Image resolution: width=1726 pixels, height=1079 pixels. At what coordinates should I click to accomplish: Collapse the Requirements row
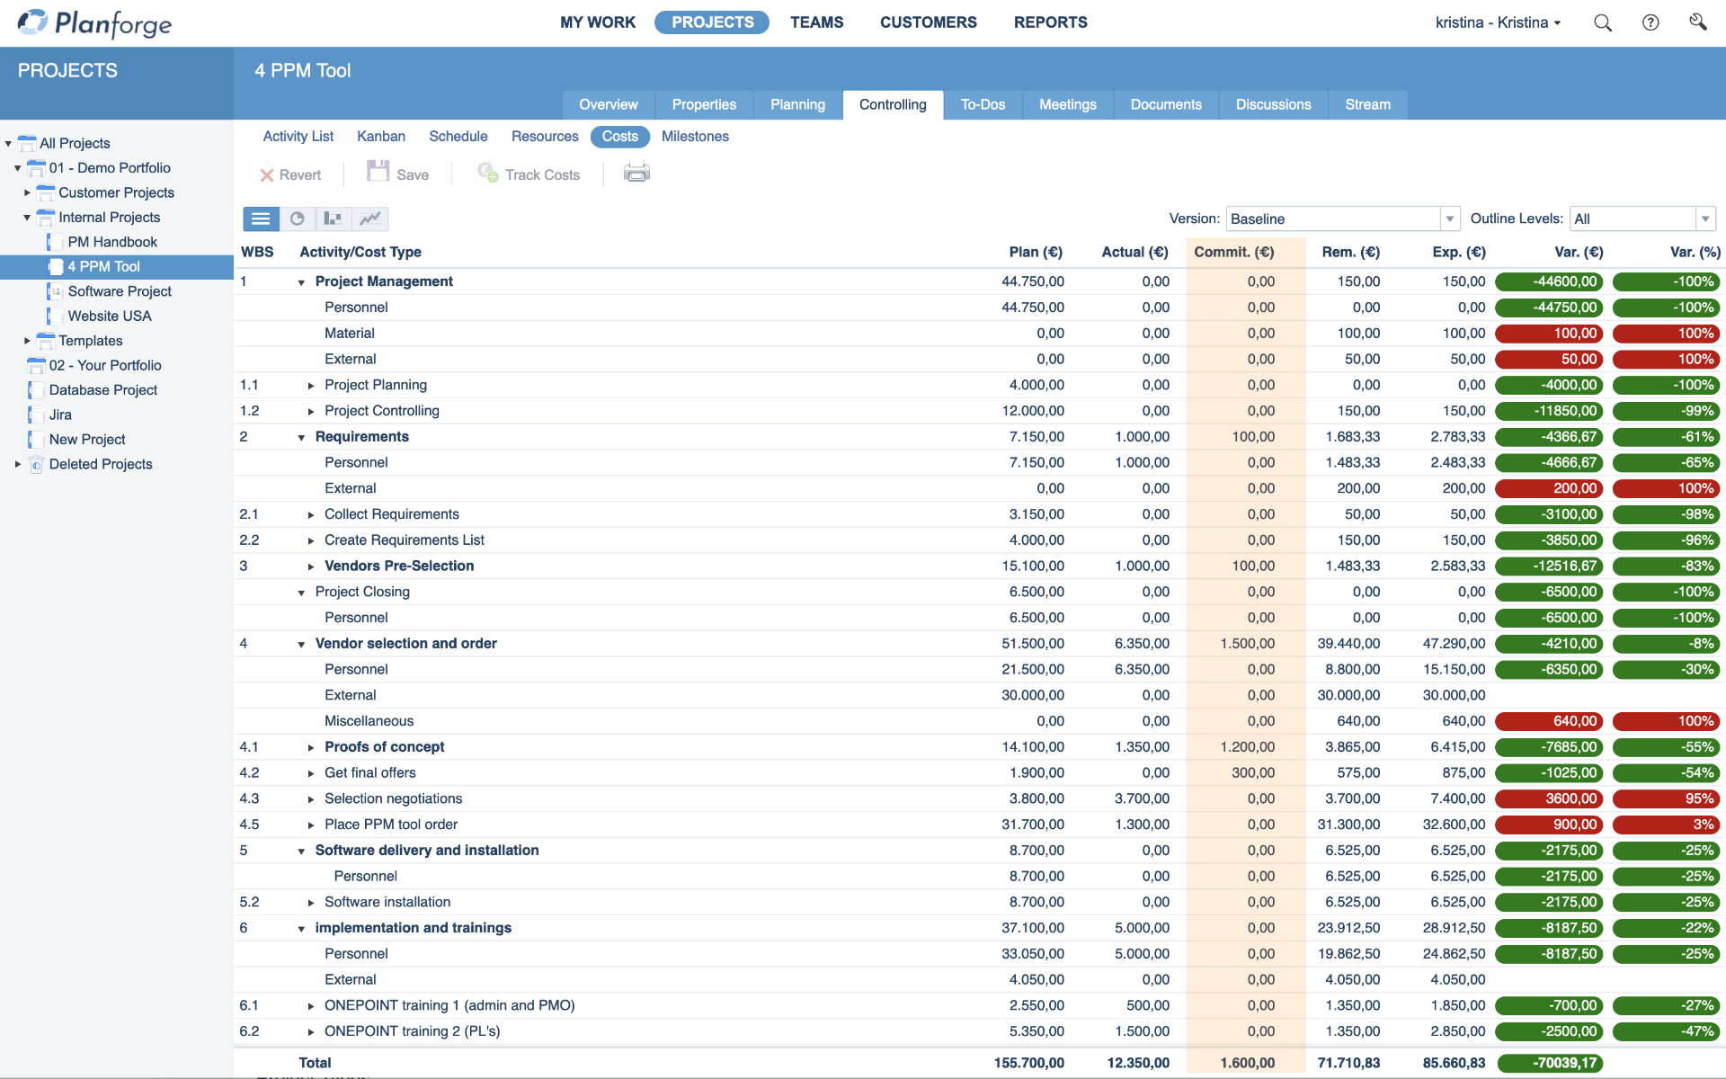tap(301, 438)
